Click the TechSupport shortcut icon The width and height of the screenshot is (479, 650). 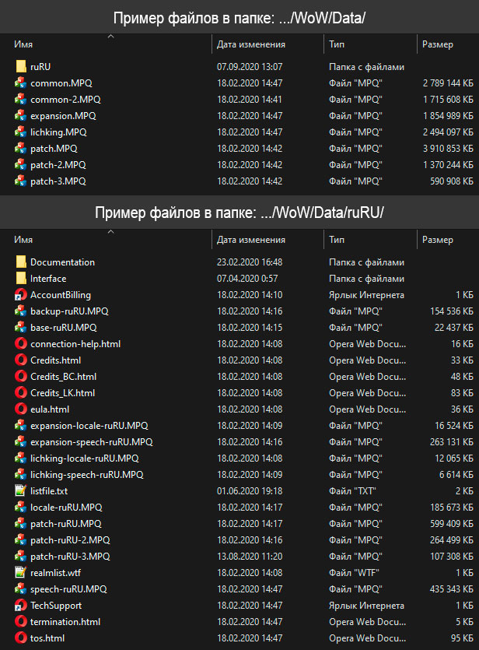click(21, 605)
